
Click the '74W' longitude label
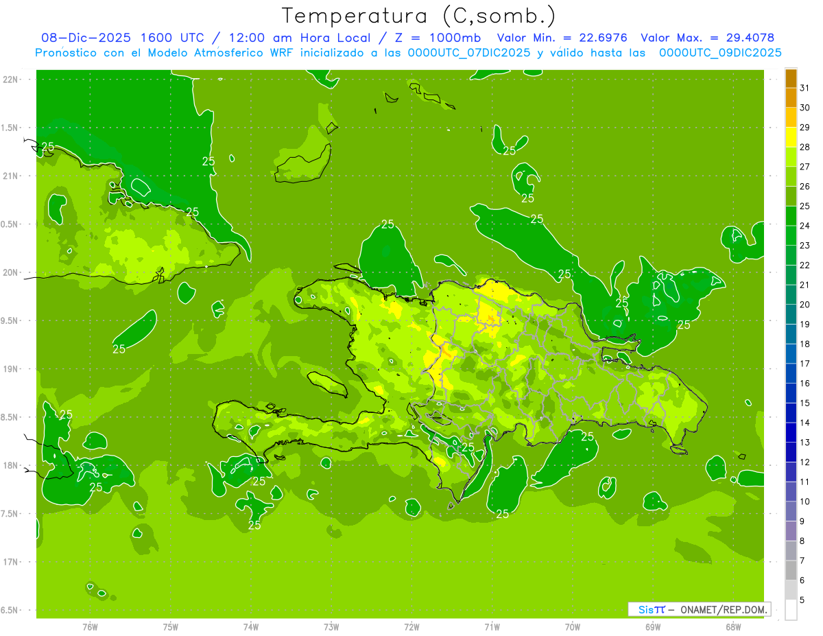click(250, 626)
